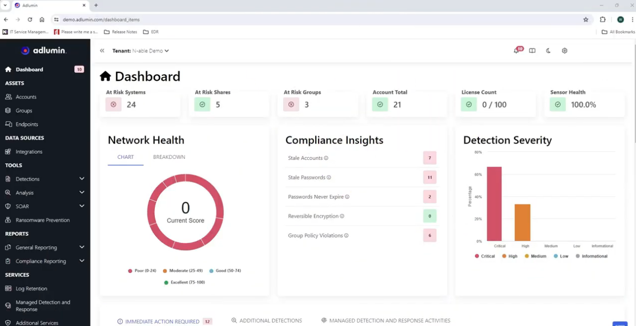
Task: Click the Ransomware Prevention sidebar icon
Action: click(8, 220)
